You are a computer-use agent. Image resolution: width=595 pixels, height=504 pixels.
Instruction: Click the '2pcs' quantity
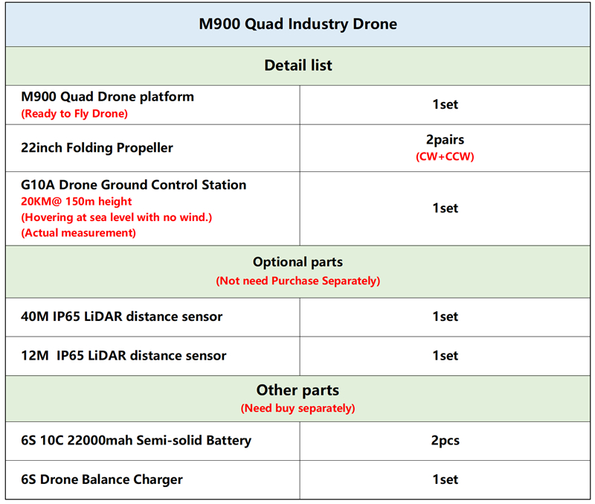click(445, 441)
